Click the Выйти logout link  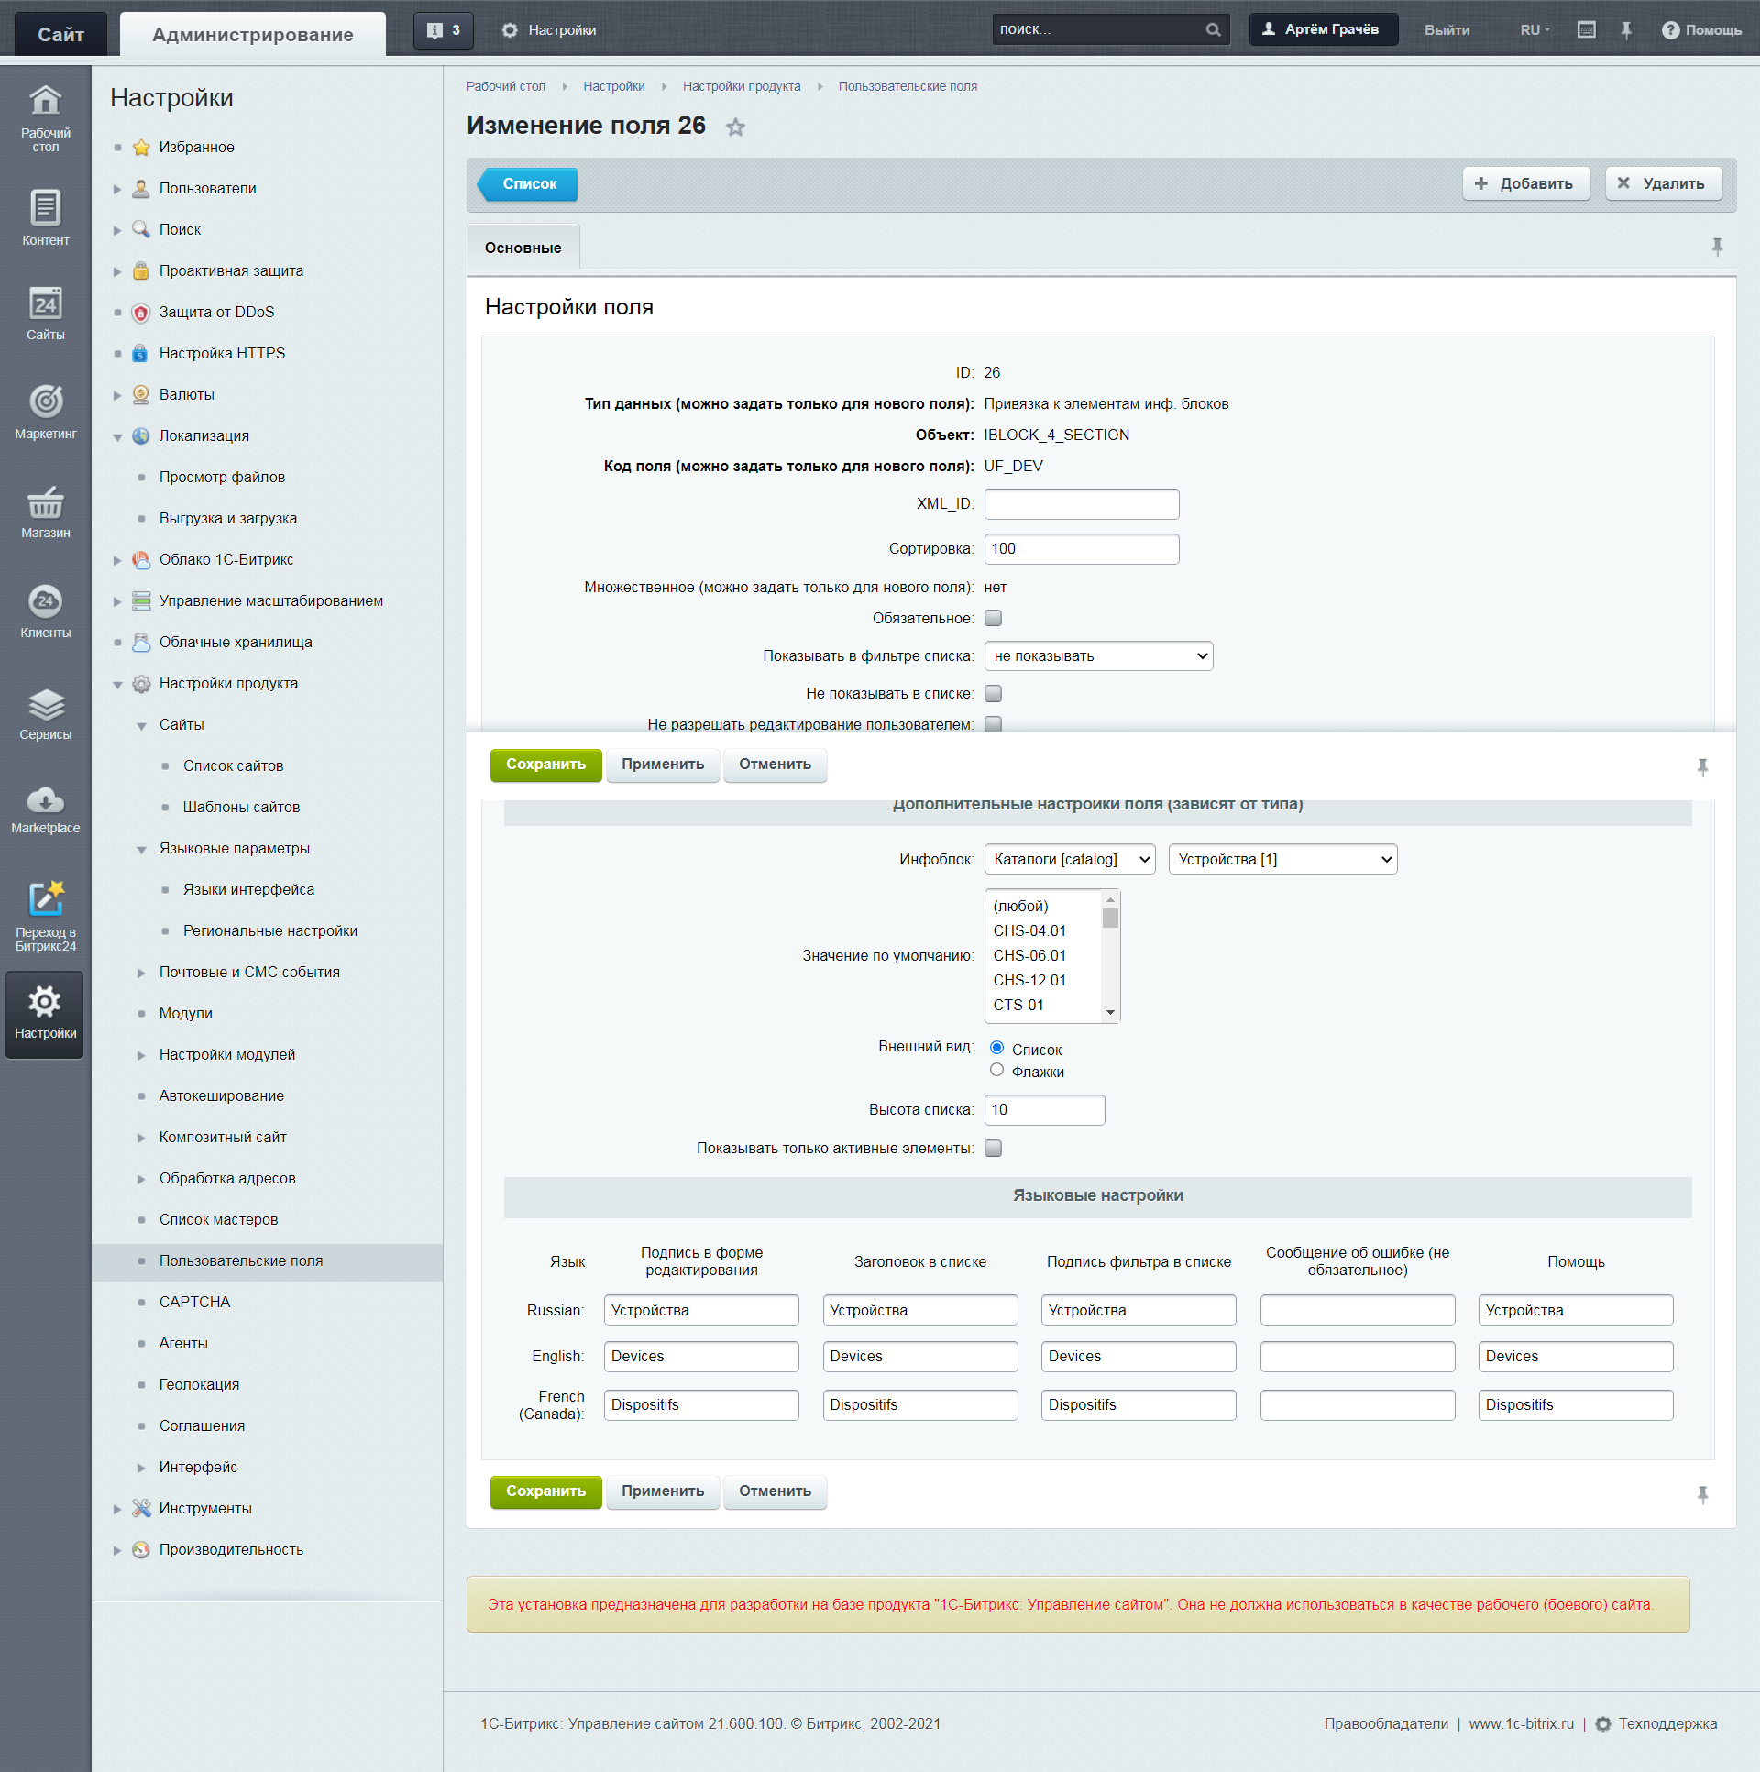pyautogui.click(x=1446, y=30)
